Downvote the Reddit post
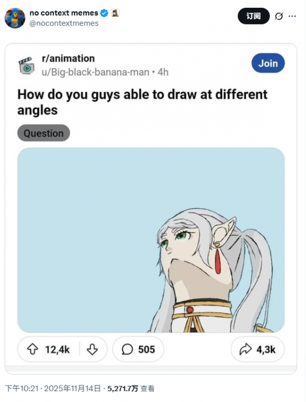The width and height of the screenshot is (306, 402). pyautogui.click(x=92, y=349)
